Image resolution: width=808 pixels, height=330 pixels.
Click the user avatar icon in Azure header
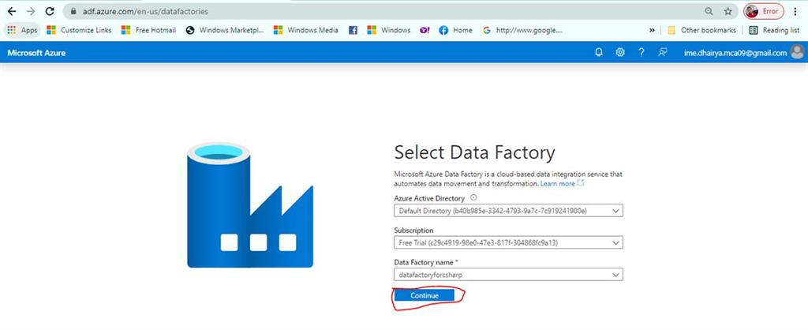[x=797, y=52]
